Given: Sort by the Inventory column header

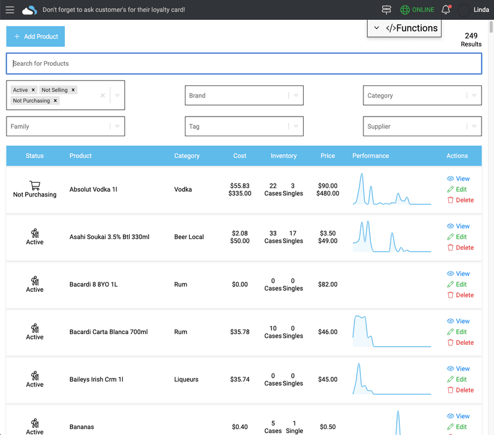Looking at the screenshot, I should tap(283, 156).
